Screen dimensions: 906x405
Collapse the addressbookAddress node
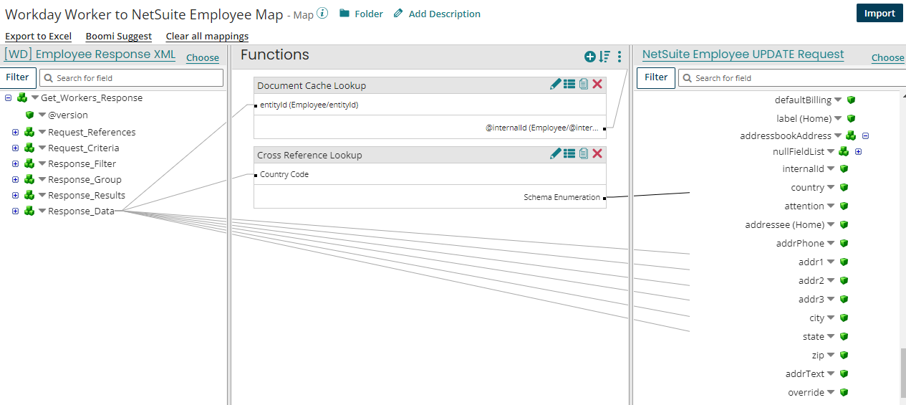coord(865,135)
